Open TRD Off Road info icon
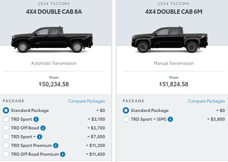This screenshot has width=228, height=162. tap(43, 128)
